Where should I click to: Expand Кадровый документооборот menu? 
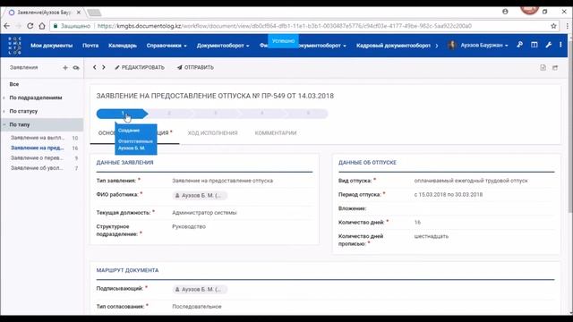click(x=393, y=46)
